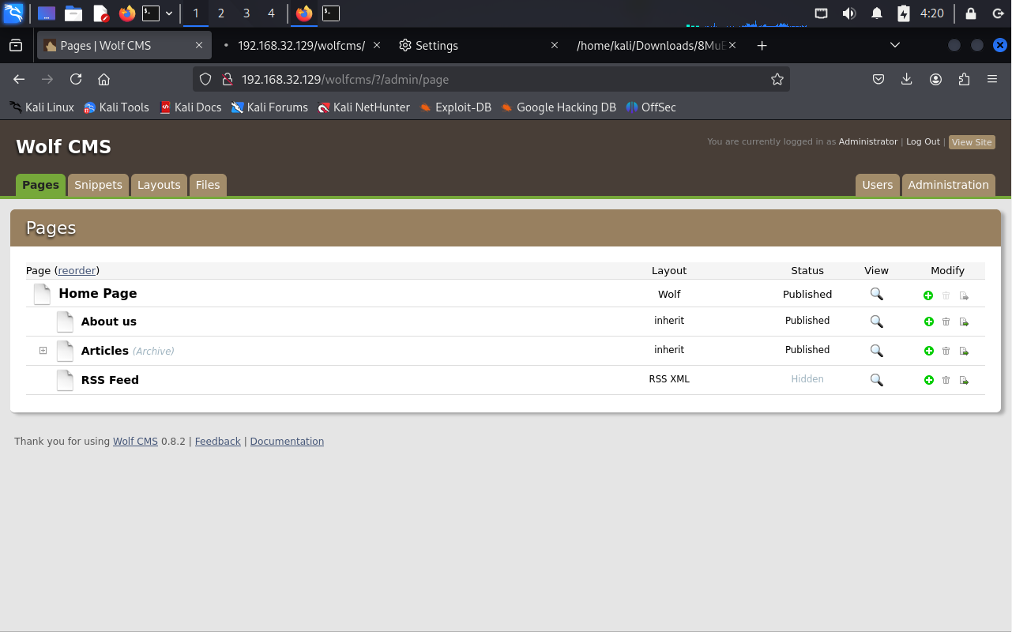
Task: Click the address bar URL field
Action: click(x=490, y=79)
